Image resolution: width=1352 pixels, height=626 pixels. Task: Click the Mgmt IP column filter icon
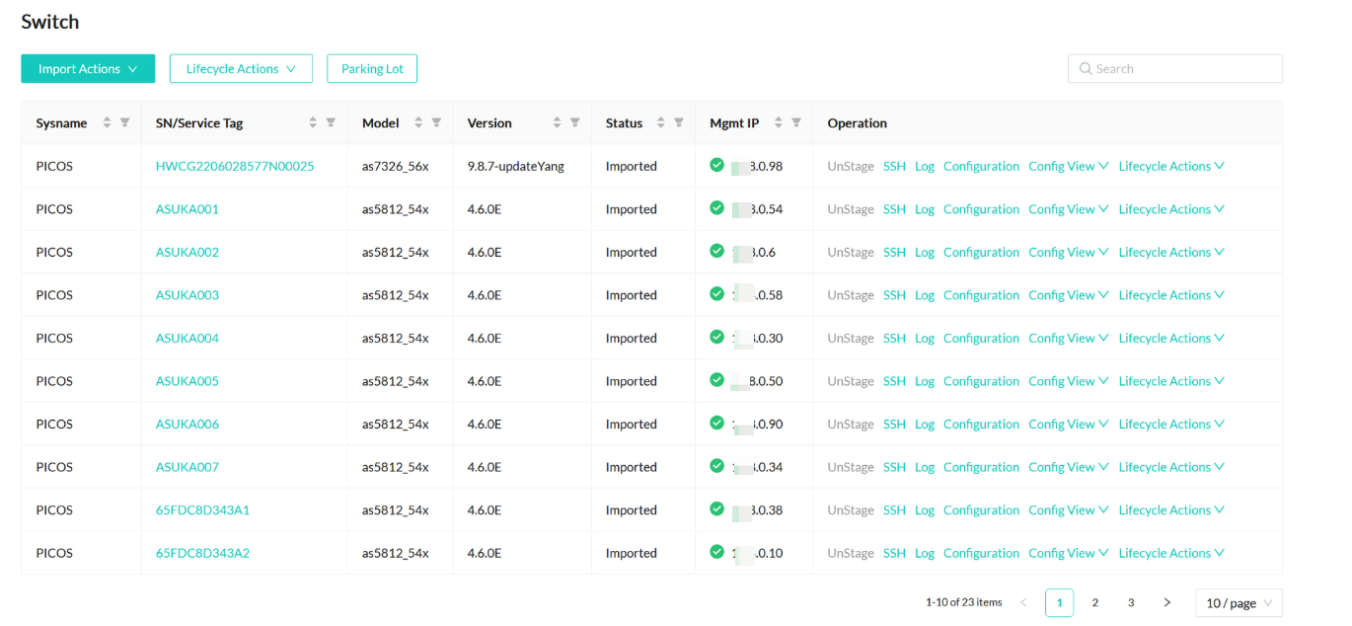click(x=796, y=123)
